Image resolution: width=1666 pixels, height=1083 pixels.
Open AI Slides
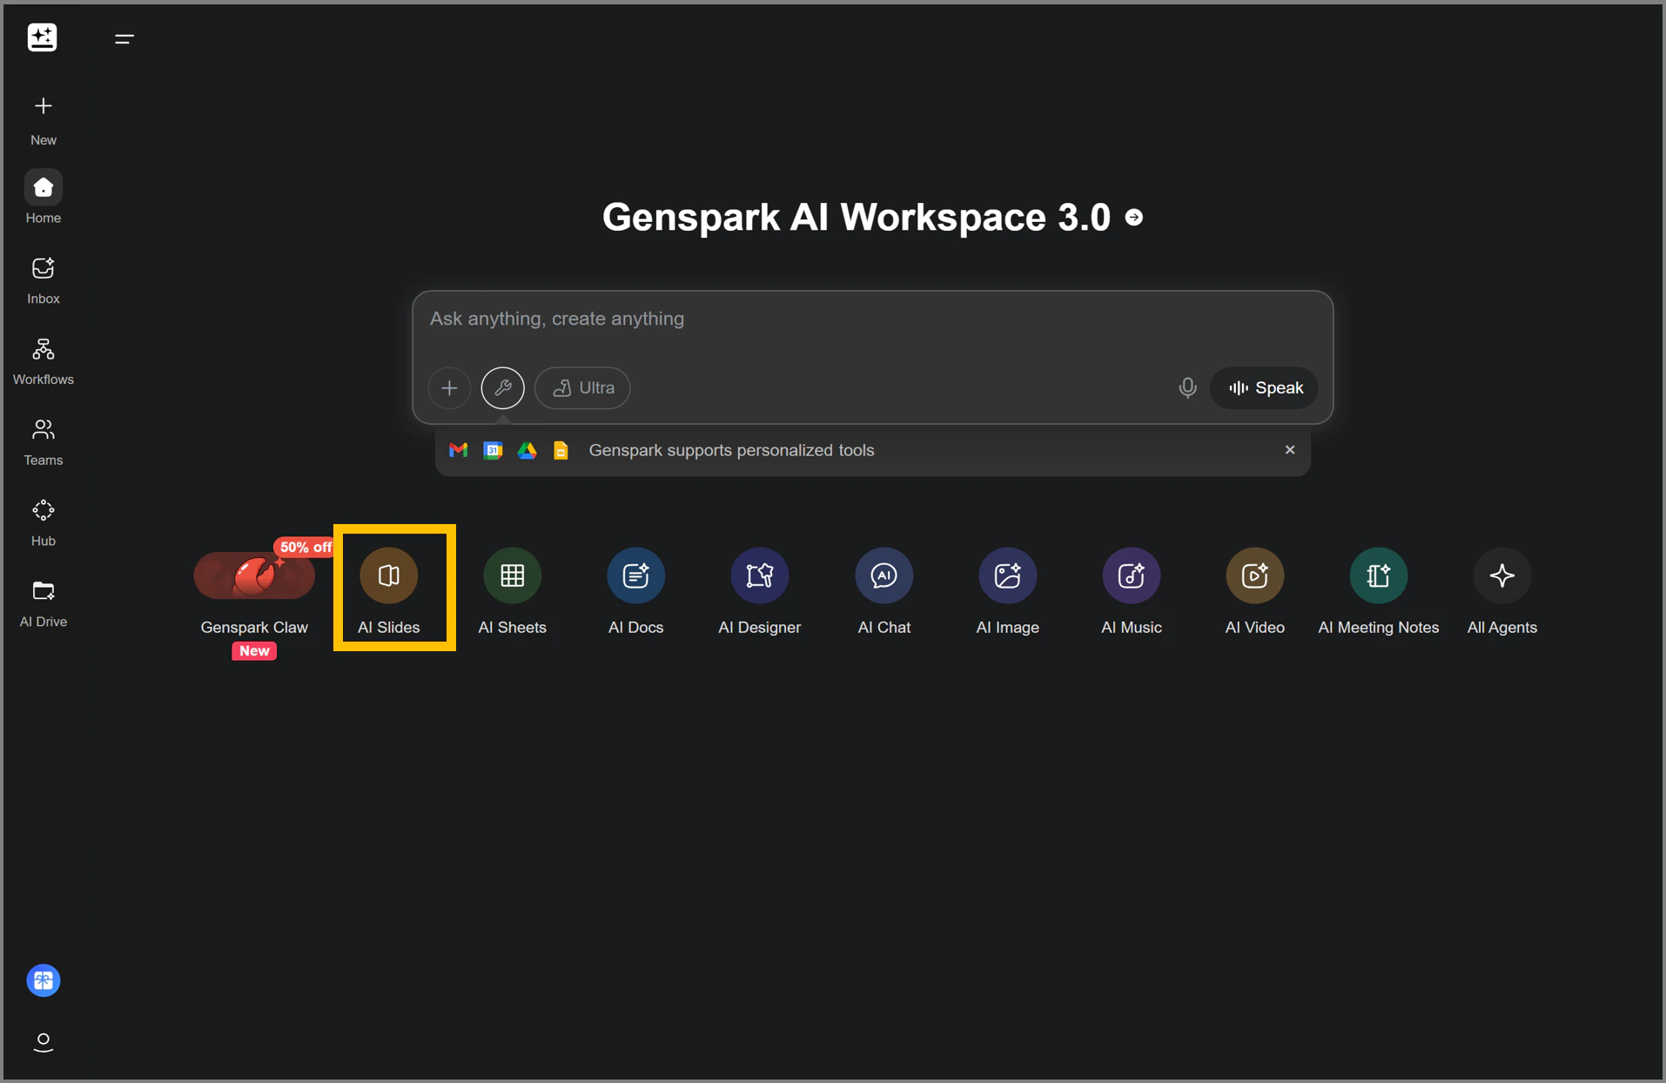389,593
